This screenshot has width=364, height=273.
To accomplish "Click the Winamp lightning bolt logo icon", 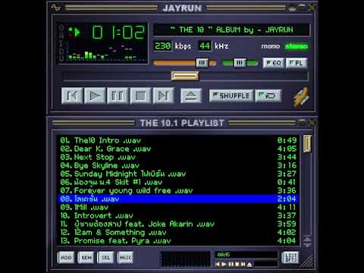I will tap(301, 97).
